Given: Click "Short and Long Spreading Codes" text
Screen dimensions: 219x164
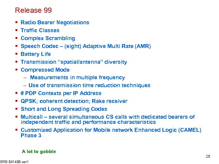Looking at the screenshot, I should [x=64, y=109].
